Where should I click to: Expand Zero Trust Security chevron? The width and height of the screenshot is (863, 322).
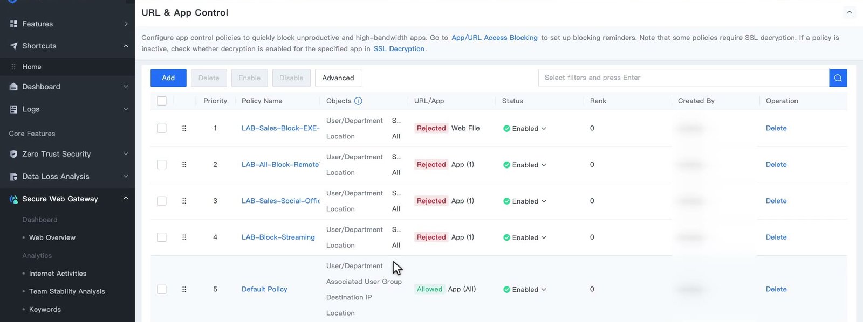coord(126,155)
